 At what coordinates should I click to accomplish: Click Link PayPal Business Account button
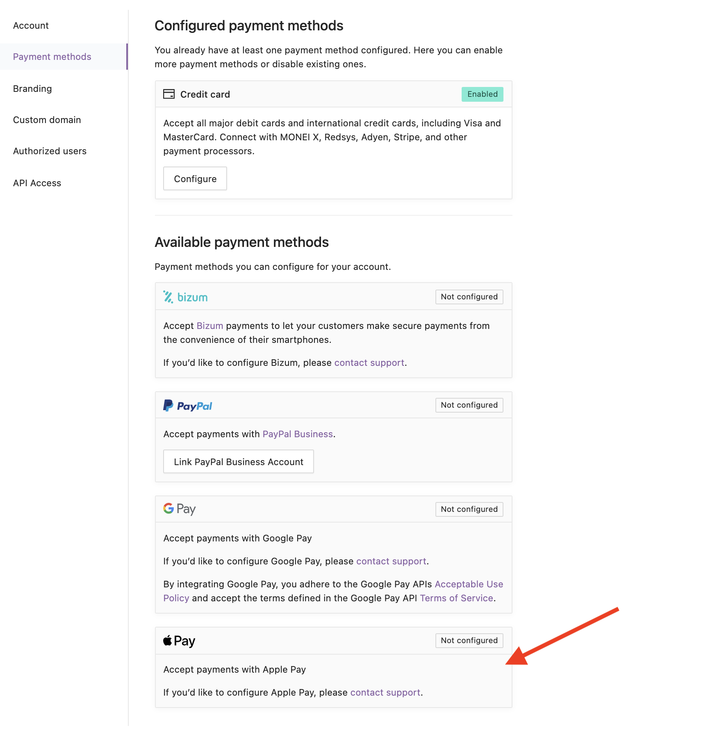239,461
